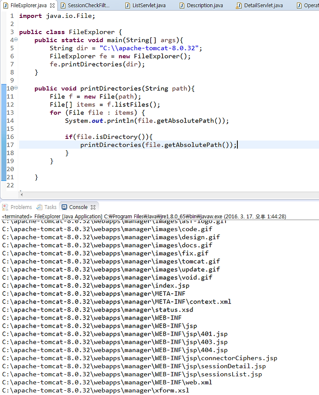Click the Tasks view icon
The width and height of the screenshot is (319, 395).
tap(39, 207)
